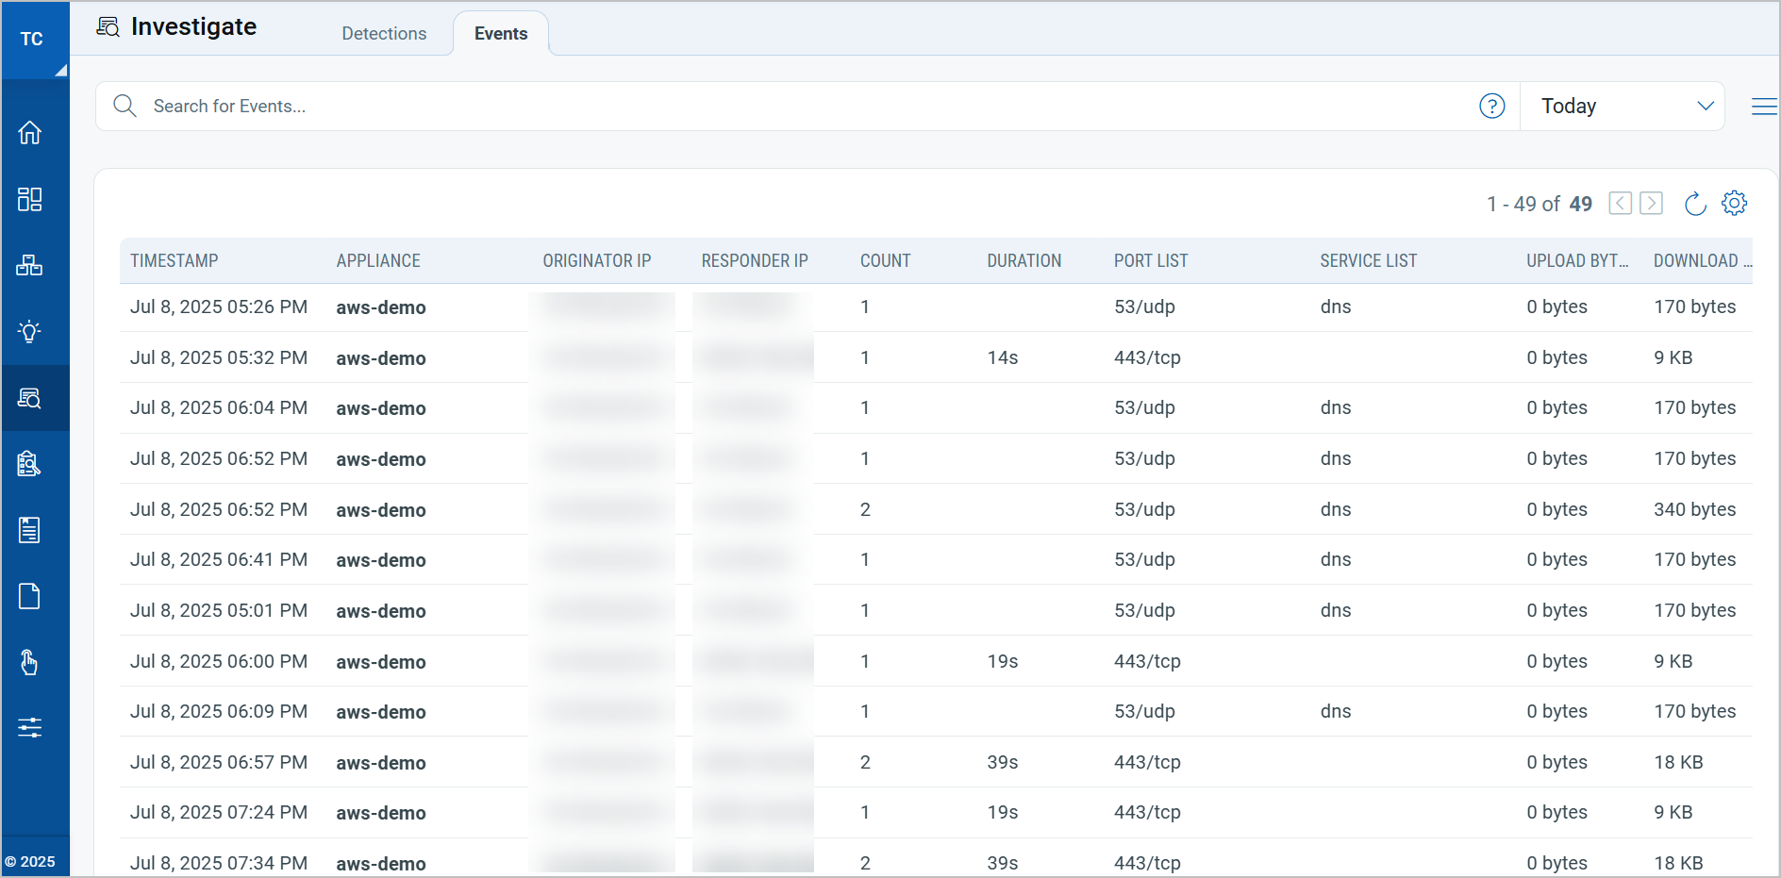Select the Jul 8, 2025 06:41 PM timestamp
This screenshot has width=1781, height=878.
(219, 559)
